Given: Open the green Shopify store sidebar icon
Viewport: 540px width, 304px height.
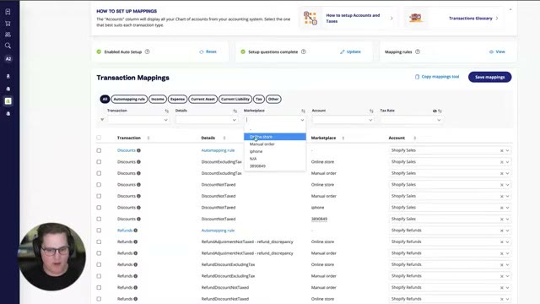Looking at the screenshot, I should pos(8,101).
